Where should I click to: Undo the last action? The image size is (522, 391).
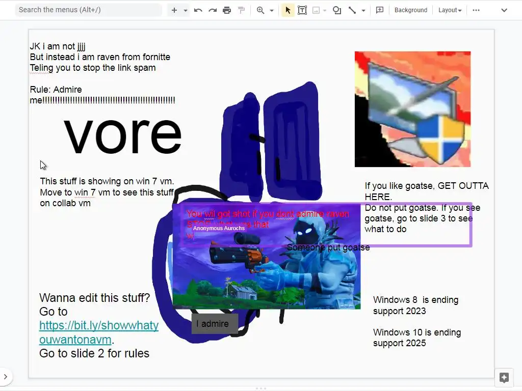pyautogui.click(x=198, y=10)
